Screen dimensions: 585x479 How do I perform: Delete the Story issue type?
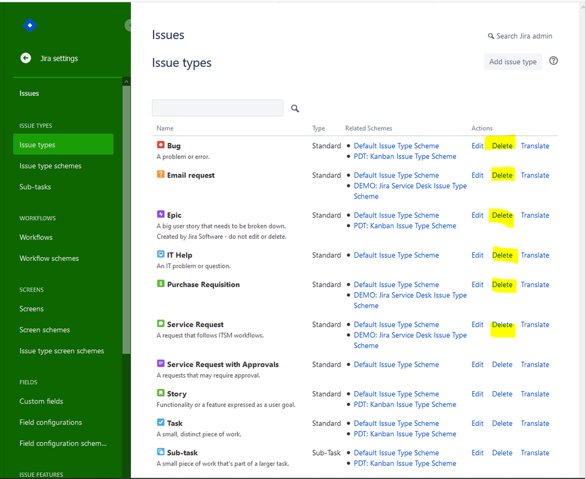[x=502, y=394]
